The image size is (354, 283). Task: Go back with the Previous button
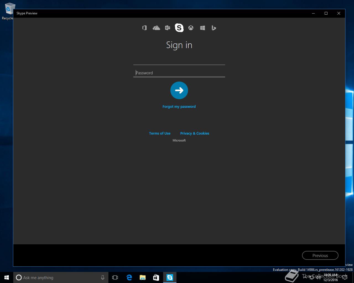[x=320, y=255]
